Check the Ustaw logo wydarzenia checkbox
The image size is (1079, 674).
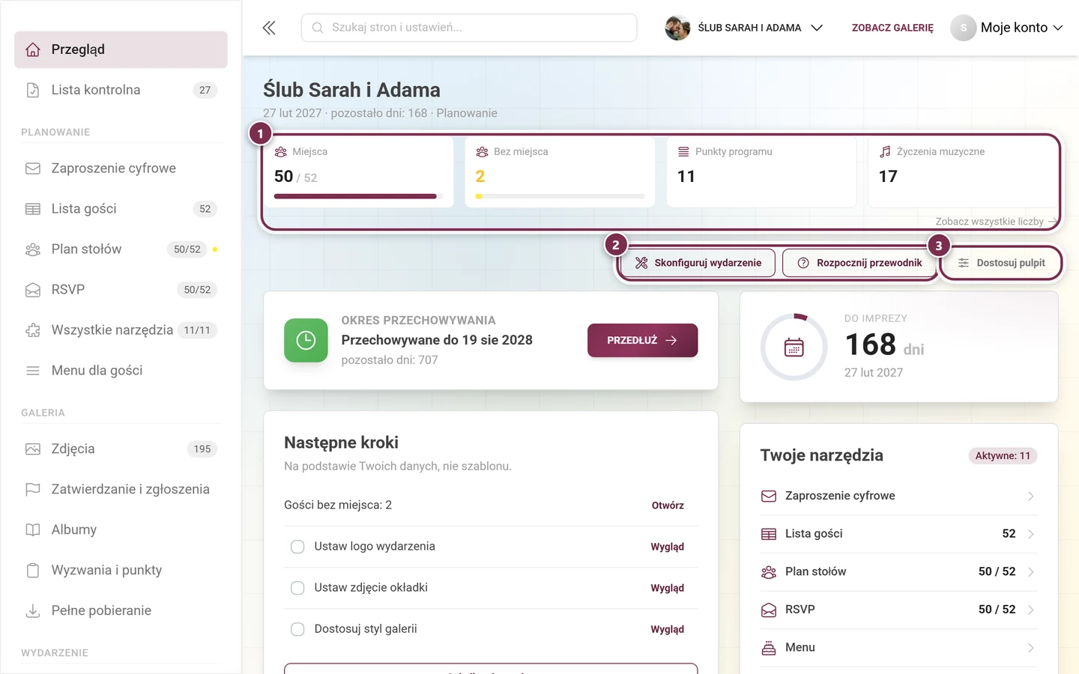pos(297,547)
